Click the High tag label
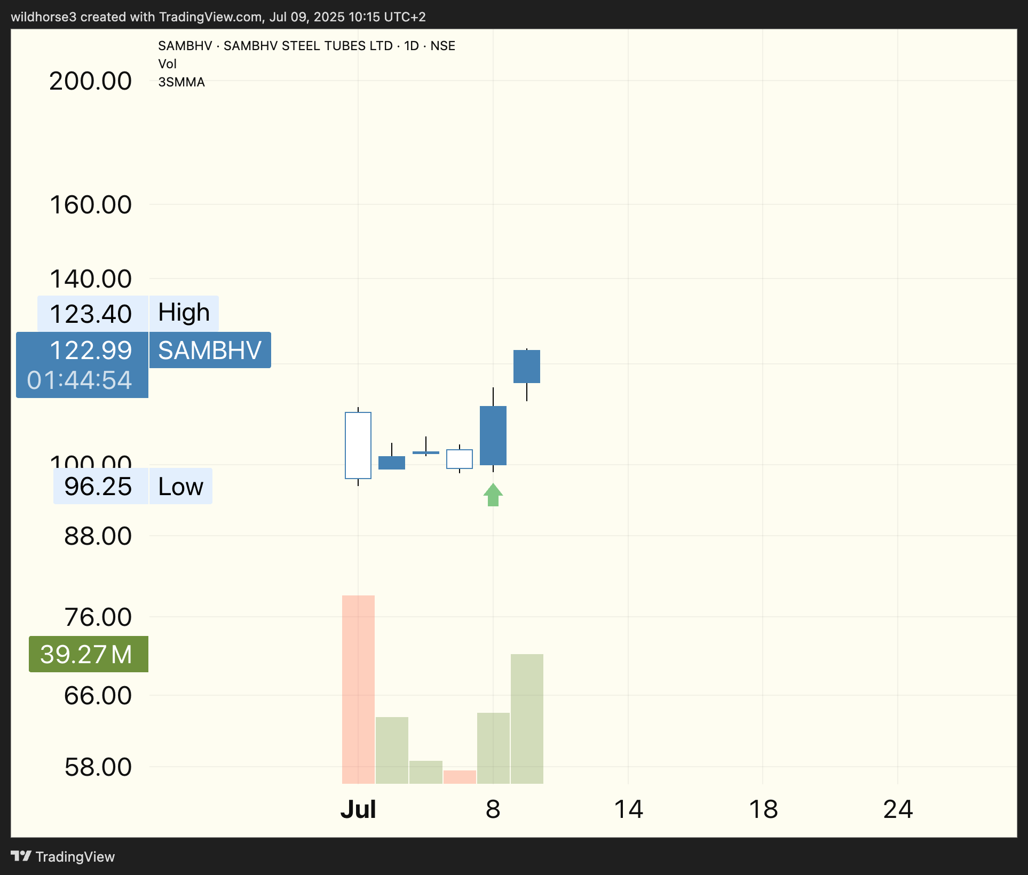1028x875 pixels. pos(184,313)
